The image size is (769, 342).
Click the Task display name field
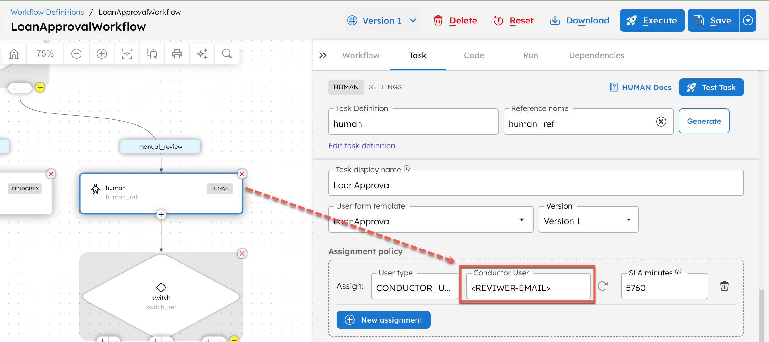click(536, 183)
